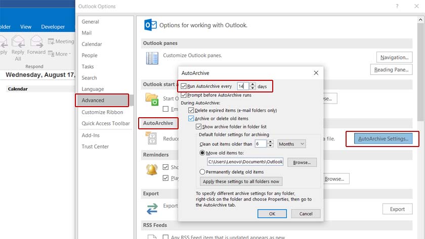
Task: Toggle Run AutoArchive every checkbox
Action: click(184, 86)
